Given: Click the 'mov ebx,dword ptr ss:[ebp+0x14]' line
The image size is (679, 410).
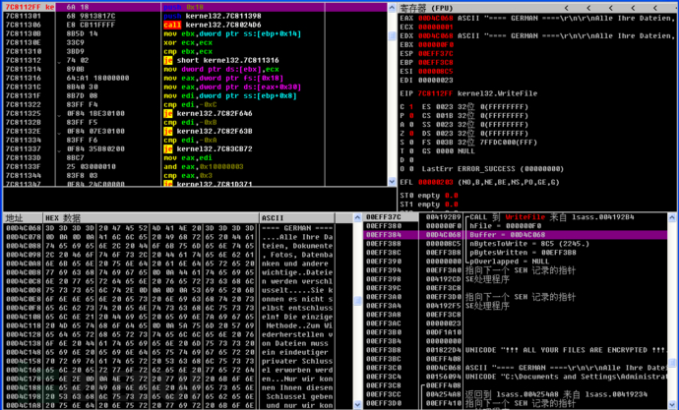Looking at the screenshot, I should point(232,33).
